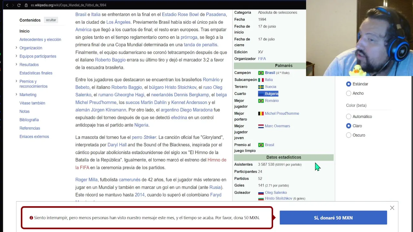Screen dimensions: 413x232
Task: Expand the Premios y reconocimientos chevron
Action: [x=16, y=81]
